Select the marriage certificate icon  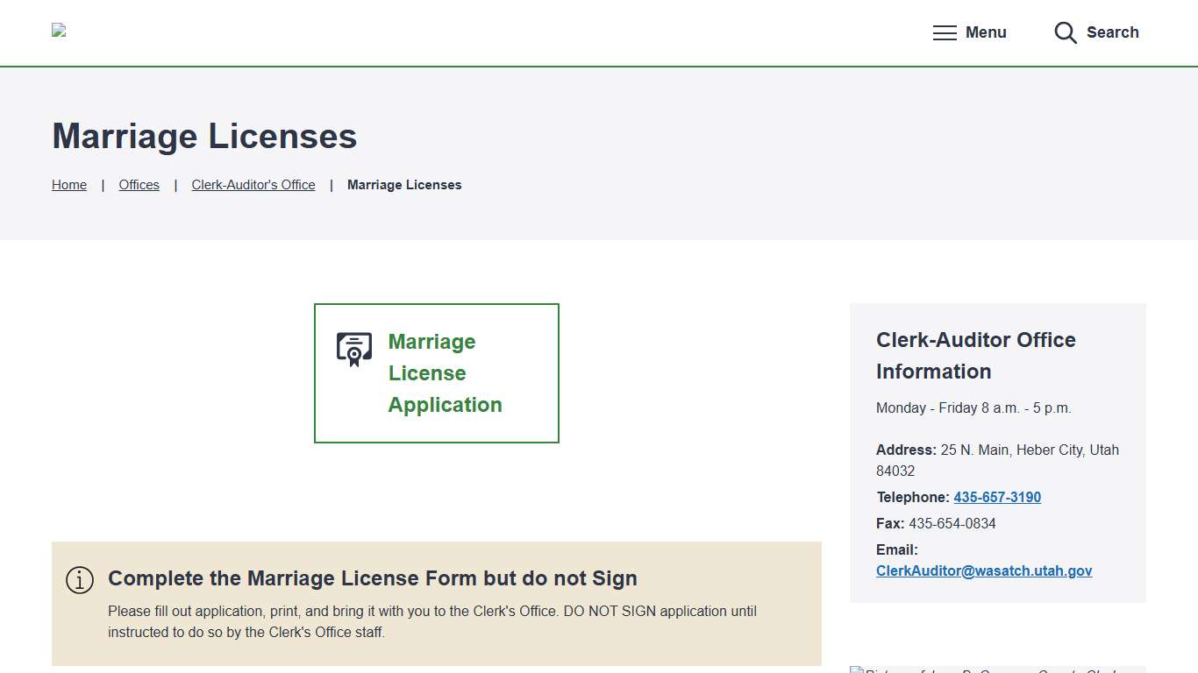[x=353, y=348]
